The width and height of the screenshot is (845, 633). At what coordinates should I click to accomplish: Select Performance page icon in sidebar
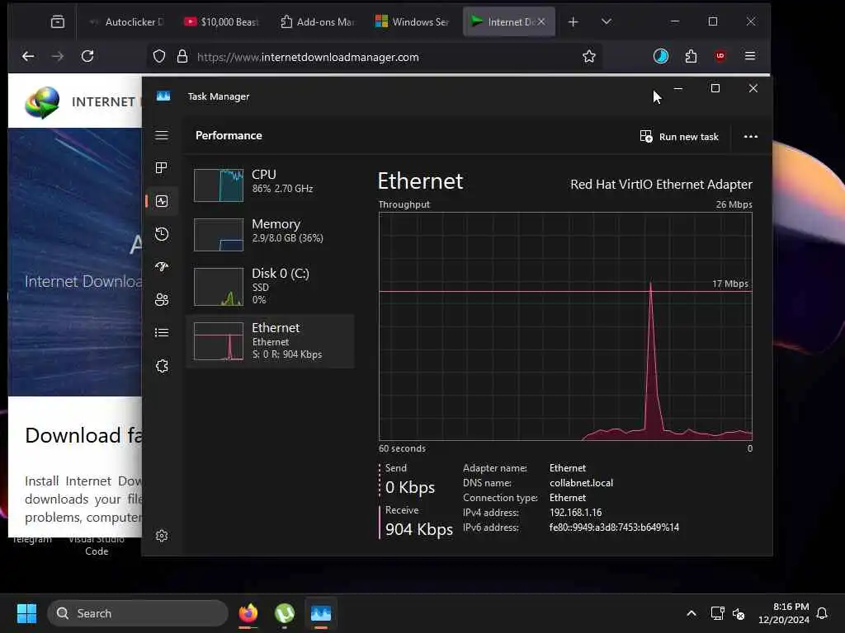[162, 201]
